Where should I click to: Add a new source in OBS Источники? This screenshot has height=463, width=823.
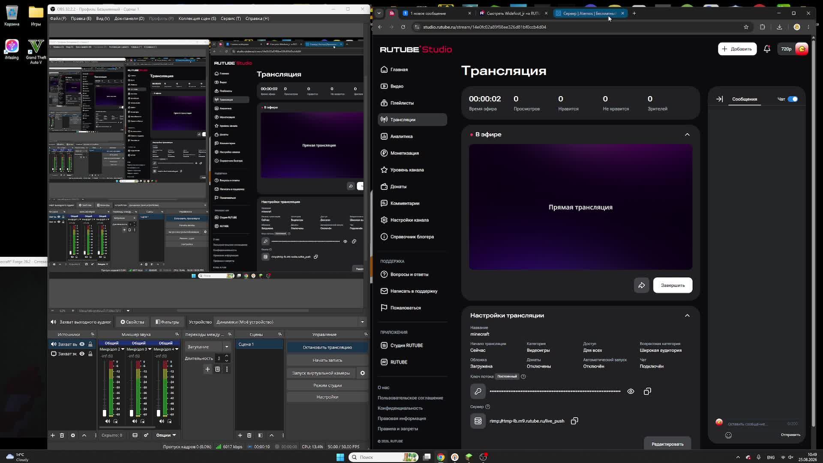[53, 435]
